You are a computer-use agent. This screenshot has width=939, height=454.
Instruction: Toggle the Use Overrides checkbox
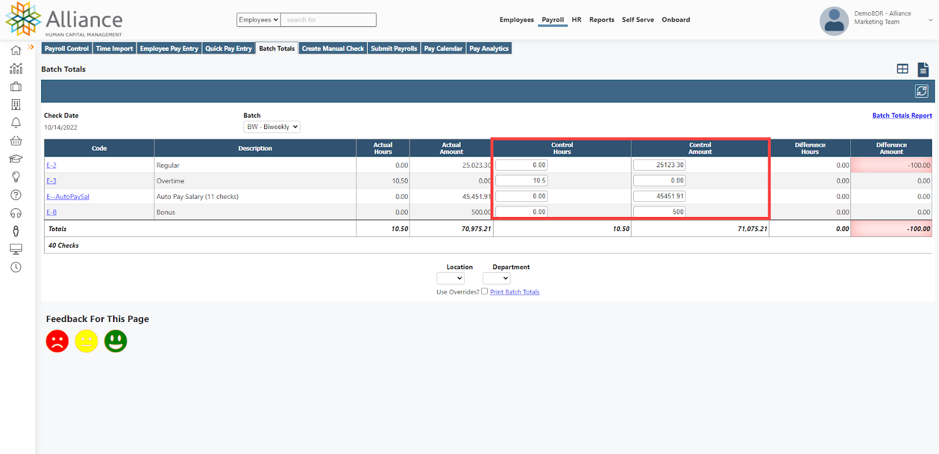(x=484, y=292)
